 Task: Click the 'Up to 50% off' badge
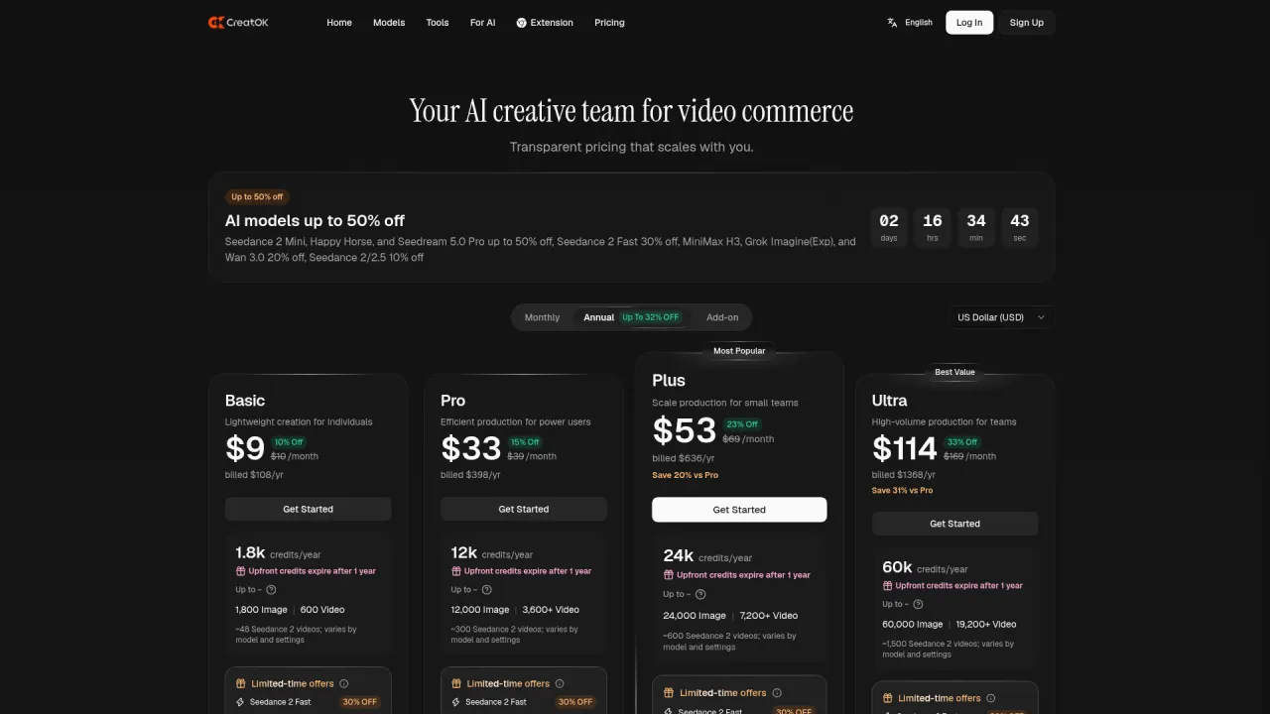(x=257, y=196)
